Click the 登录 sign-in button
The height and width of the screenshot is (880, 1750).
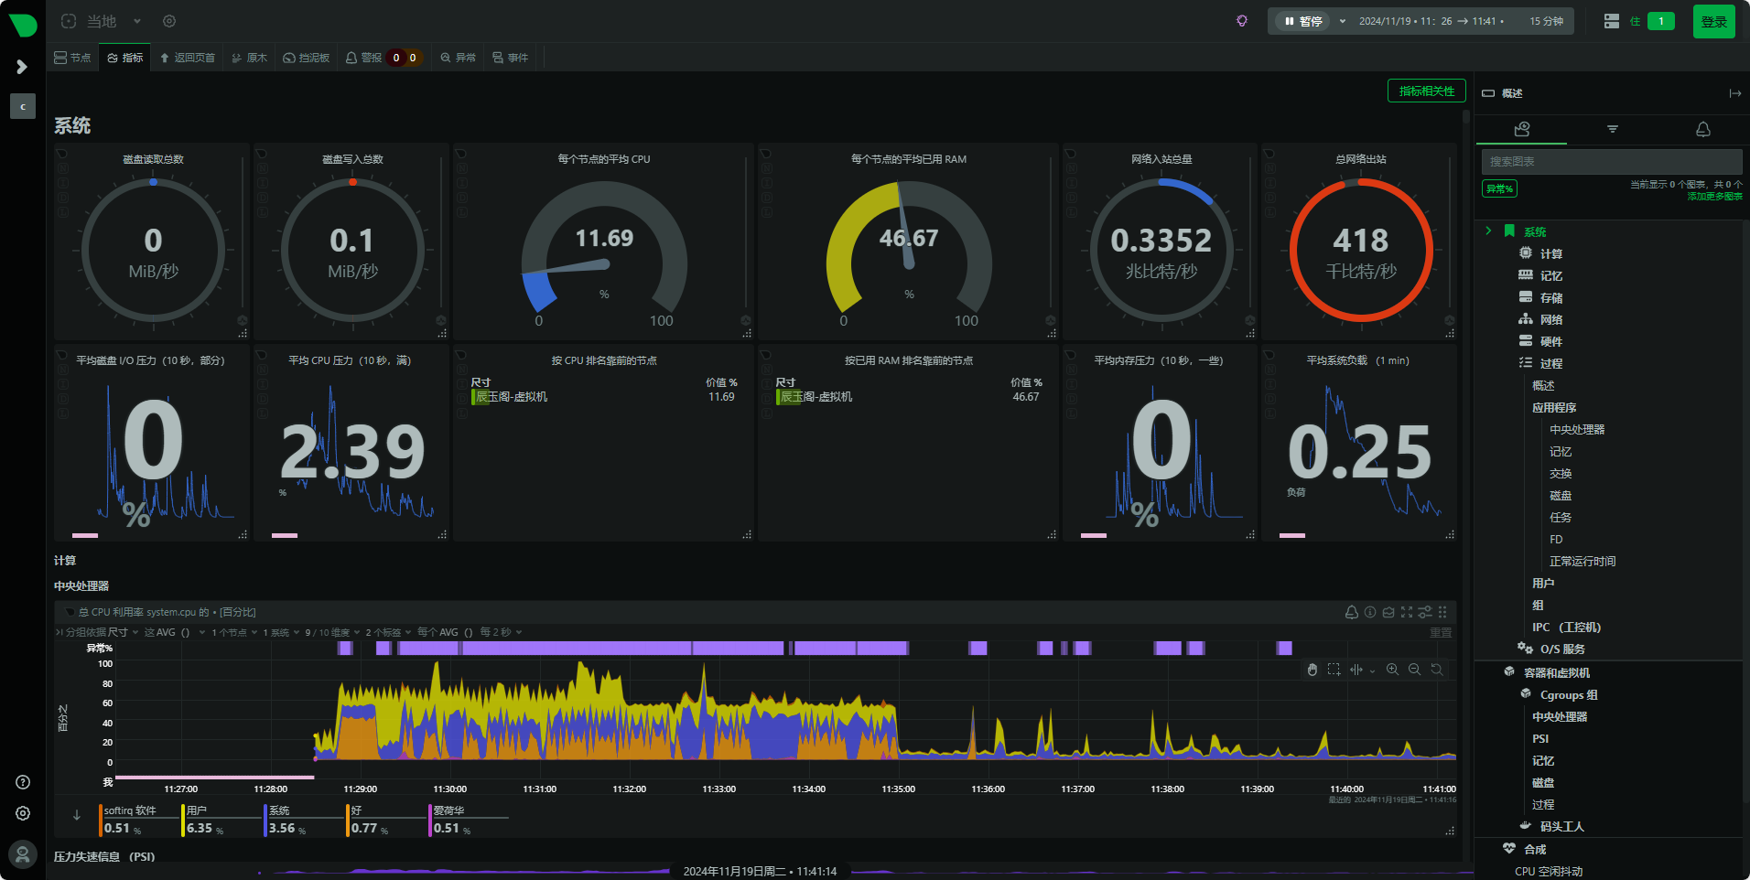pos(1713,21)
